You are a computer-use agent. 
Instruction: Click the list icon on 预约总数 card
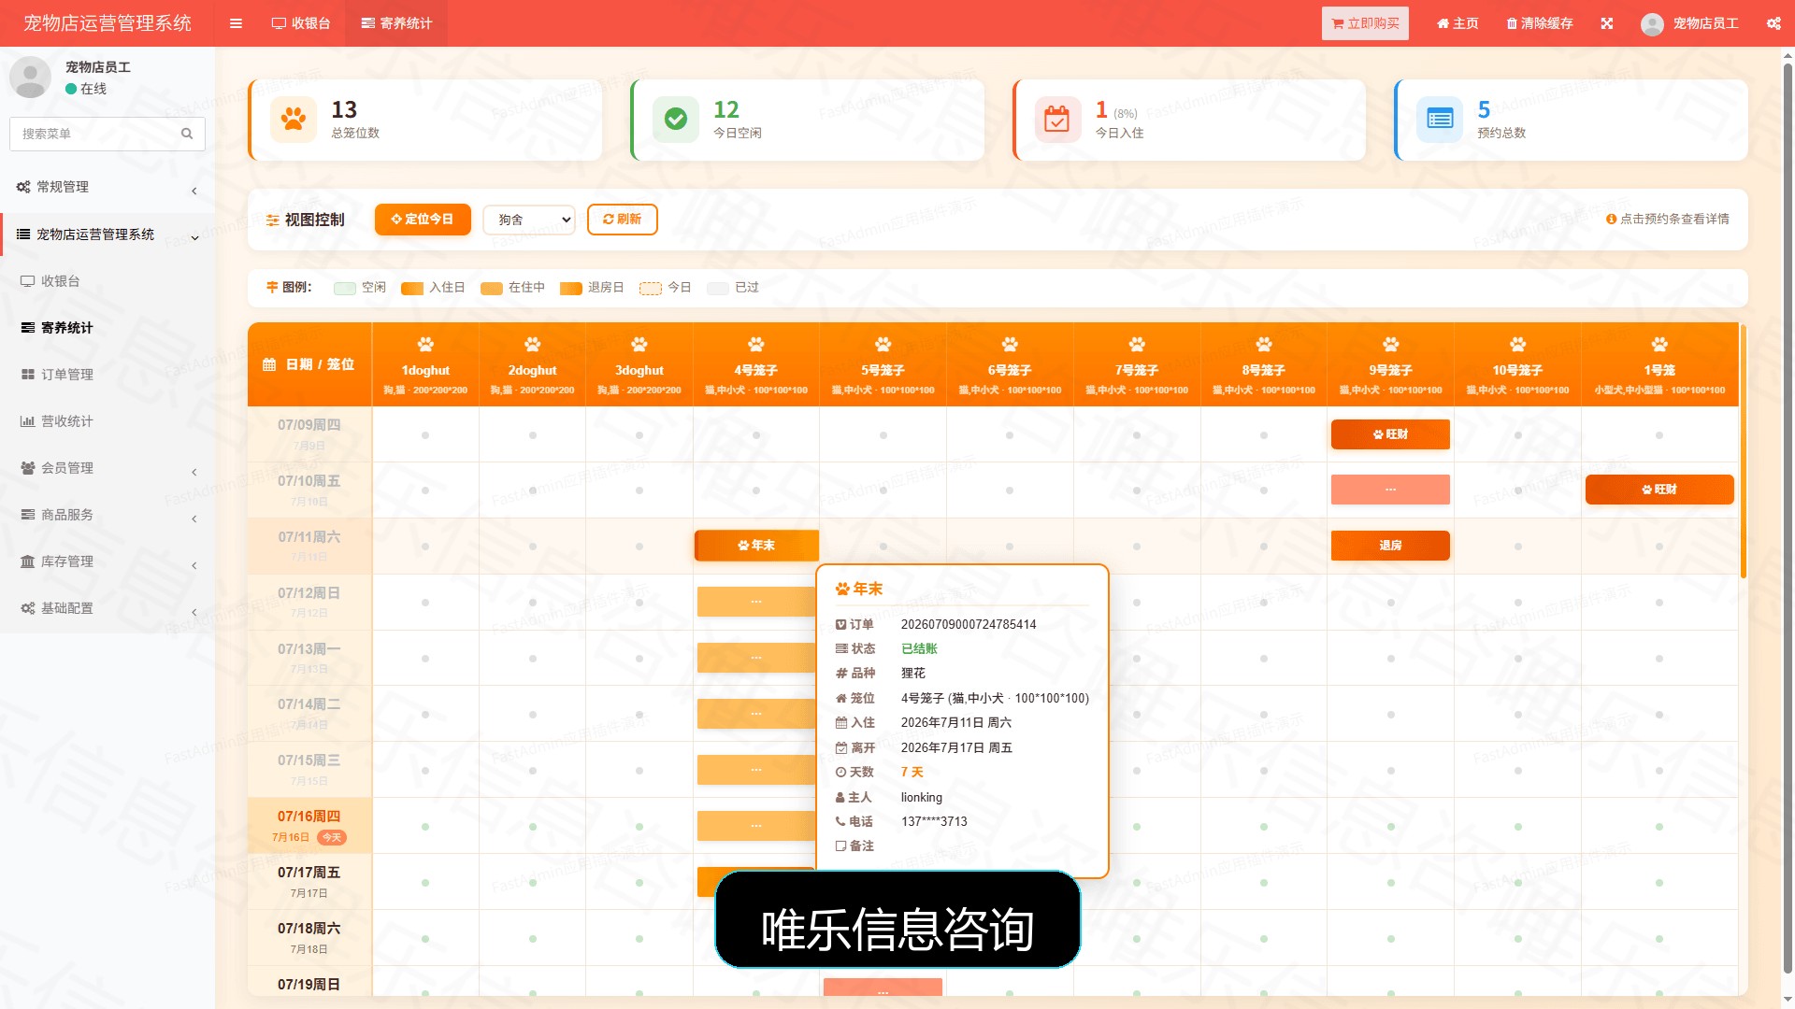click(1440, 120)
